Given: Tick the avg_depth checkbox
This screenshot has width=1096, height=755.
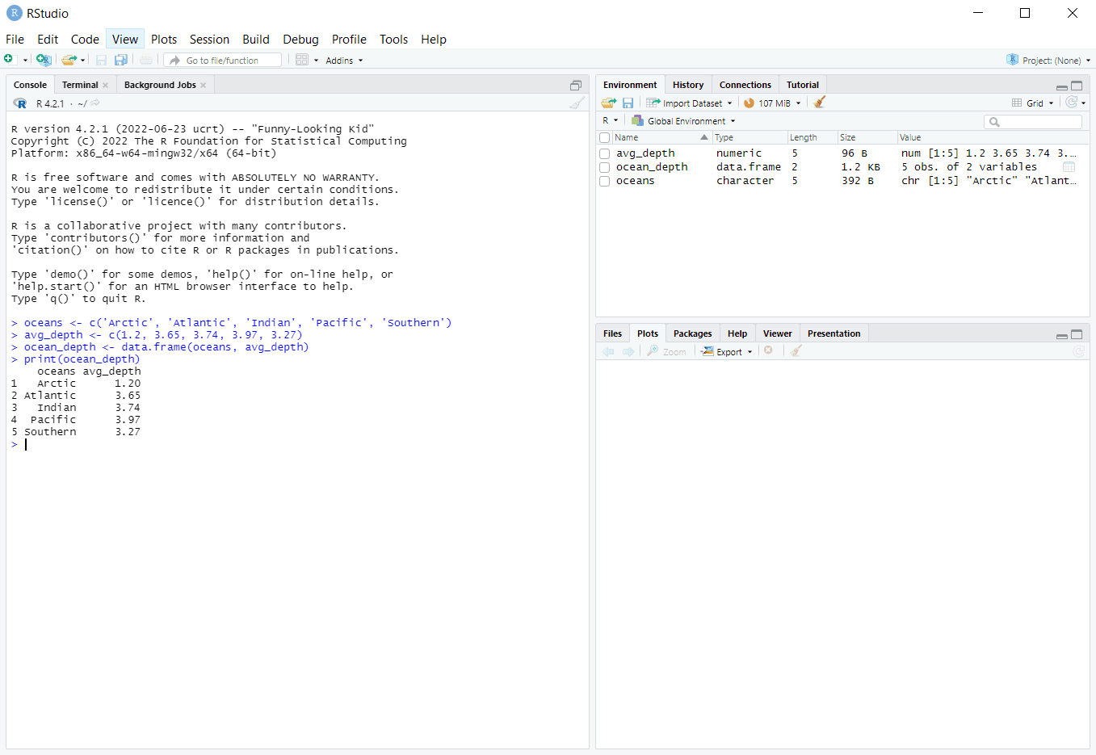Looking at the screenshot, I should [x=604, y=153].
